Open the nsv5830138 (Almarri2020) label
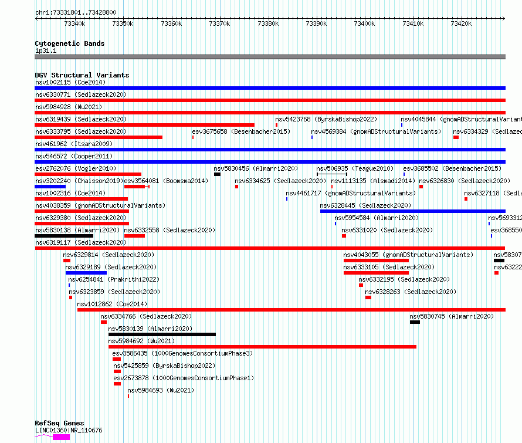Image resolution: width=522 pixels, height=443 pixels. click(77, 230)
